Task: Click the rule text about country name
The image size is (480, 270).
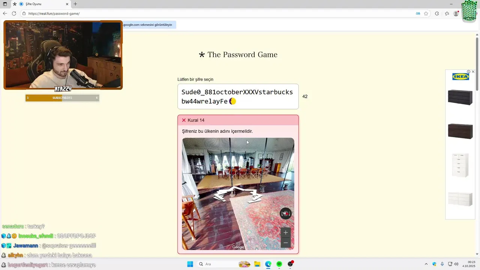Action: 217,131
